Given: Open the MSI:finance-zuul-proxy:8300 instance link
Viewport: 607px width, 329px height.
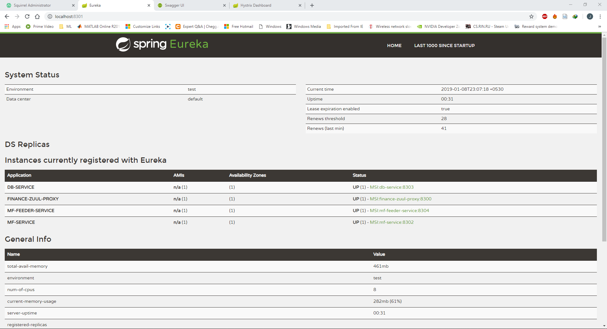Looking at the screenshot, I should [x=401, y=199].
